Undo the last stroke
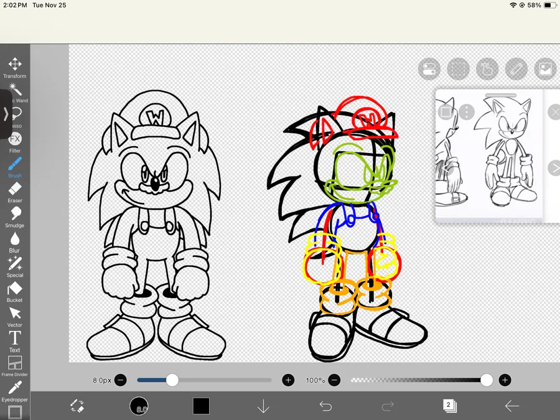 tap(325, 406)
